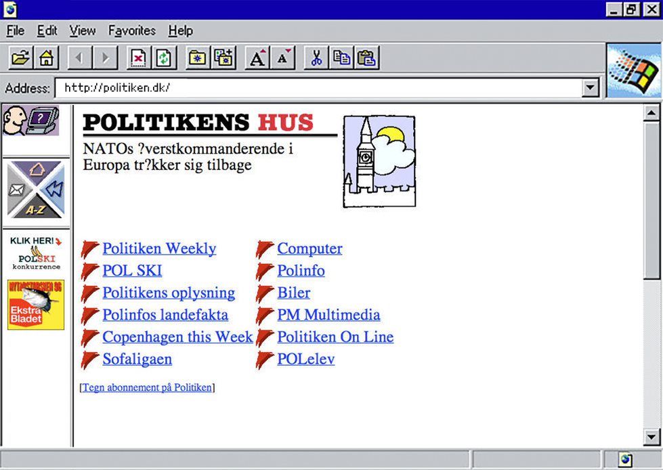This screenshot has width=663, height=470.
Task: Open the Biler link
Action: coord(294,293)
